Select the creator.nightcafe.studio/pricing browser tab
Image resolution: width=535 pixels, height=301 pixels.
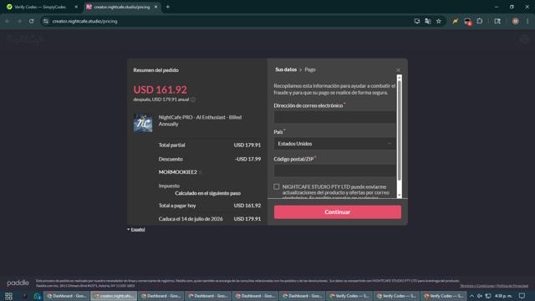(122, 7)
